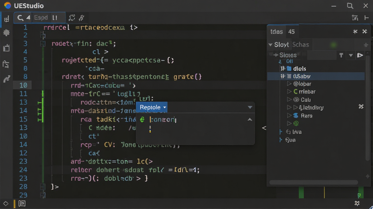Click the list panel icon in status bar
This screenshot has height=209, width=373.
[22, 204]
